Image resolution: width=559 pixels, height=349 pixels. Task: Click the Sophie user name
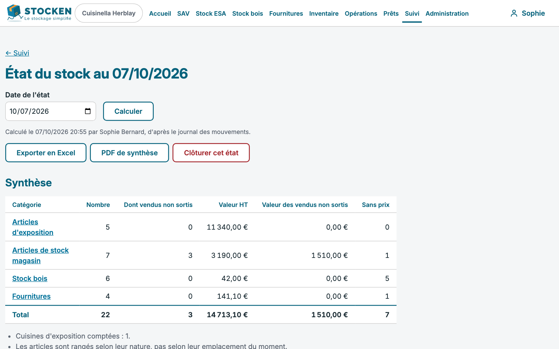click(533, 13)
